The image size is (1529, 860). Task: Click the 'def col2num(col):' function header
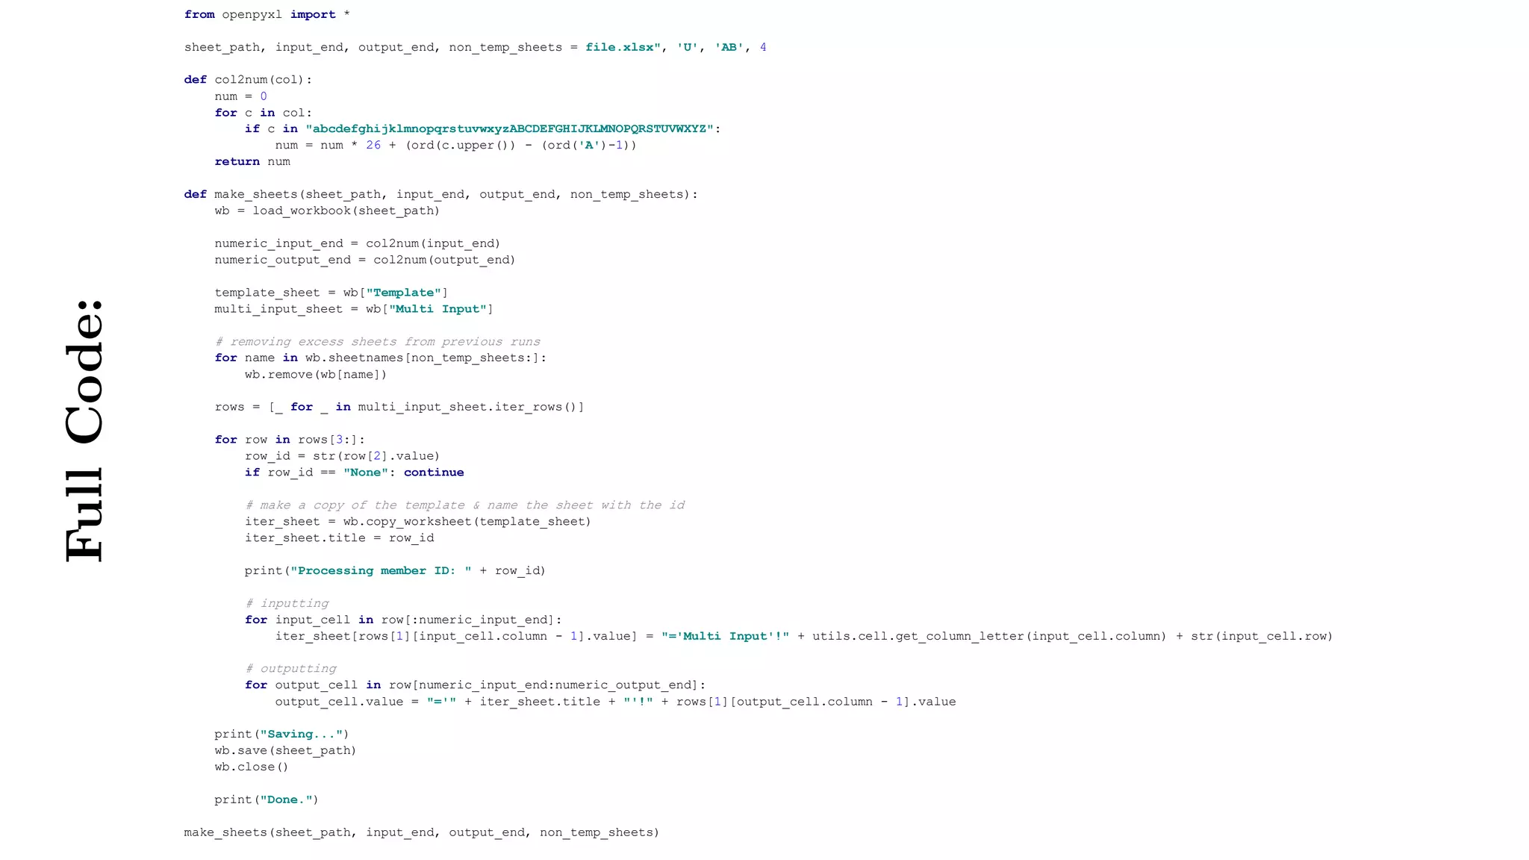click(248, 80)
